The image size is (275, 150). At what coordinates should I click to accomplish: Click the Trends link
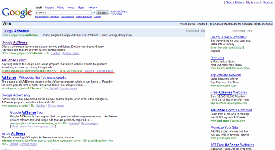97,17
